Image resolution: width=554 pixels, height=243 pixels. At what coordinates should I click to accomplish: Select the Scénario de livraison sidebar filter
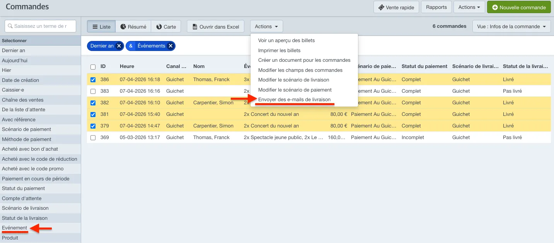tap(40, 208)
